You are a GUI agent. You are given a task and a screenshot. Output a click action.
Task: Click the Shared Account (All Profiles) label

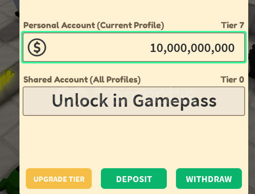(82, 80)
